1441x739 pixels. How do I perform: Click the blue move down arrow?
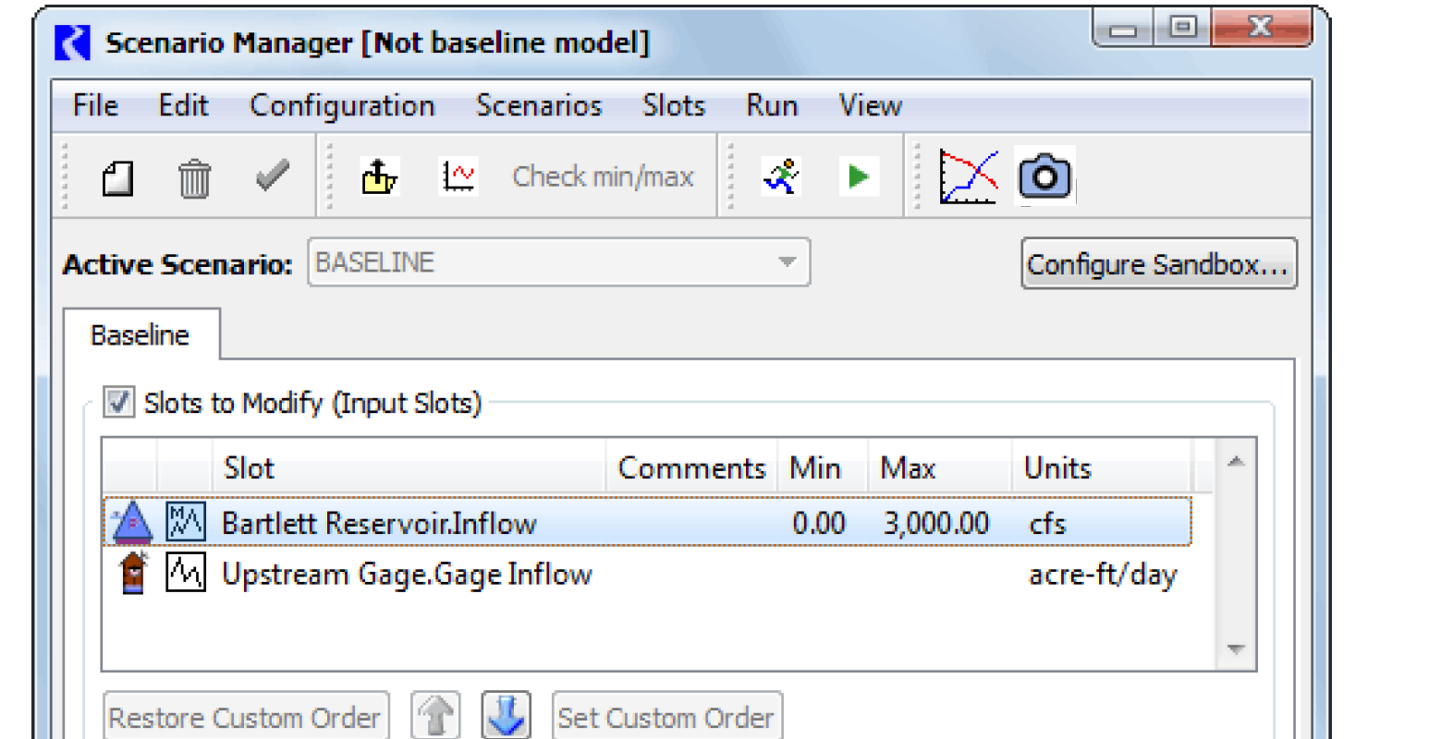[x=507, y=716]
